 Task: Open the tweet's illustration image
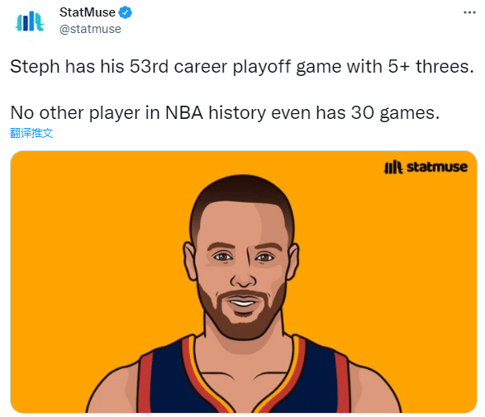click(x=244, y=282)
